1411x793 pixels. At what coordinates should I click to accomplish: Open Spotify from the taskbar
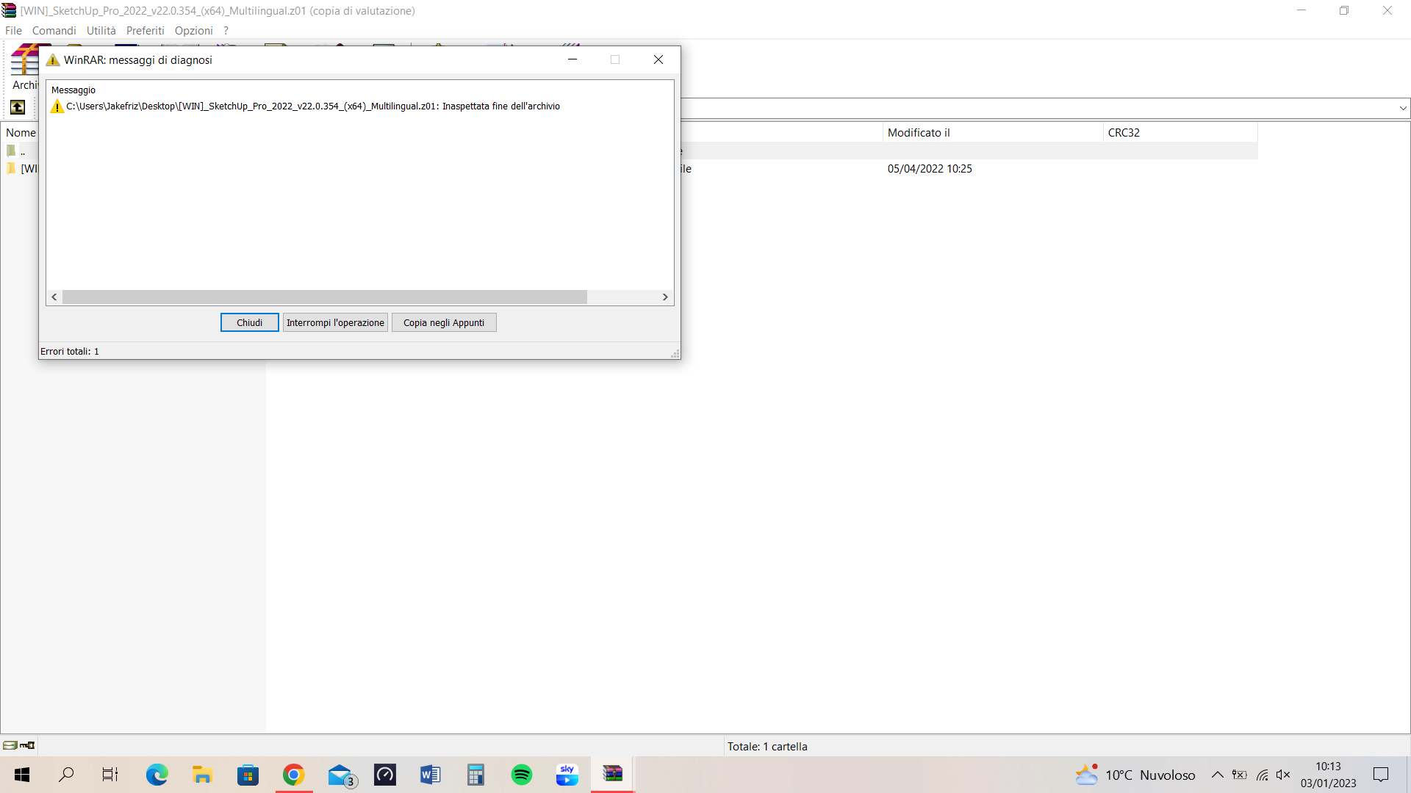[522, 775]
